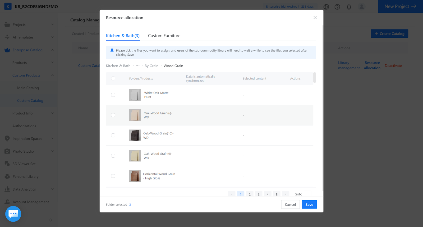Image resolution: width=423 pixels, height=227 pixels.
Task: Open the language globe icon
Action: (326, 7)
